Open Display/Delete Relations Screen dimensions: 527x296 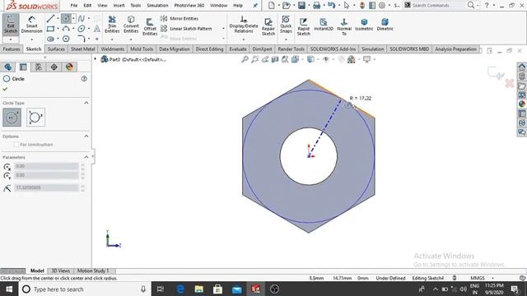pyautogui.click(x=244, y=25)
